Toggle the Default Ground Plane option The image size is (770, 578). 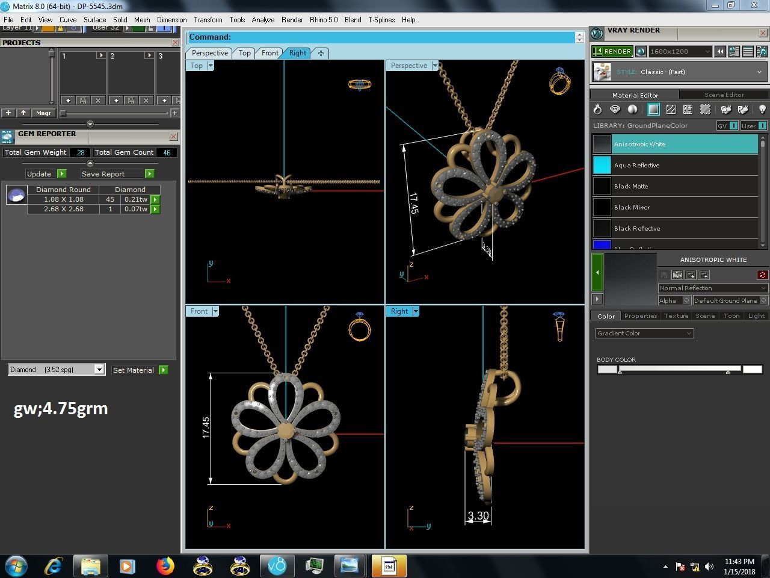coord(730,300)
